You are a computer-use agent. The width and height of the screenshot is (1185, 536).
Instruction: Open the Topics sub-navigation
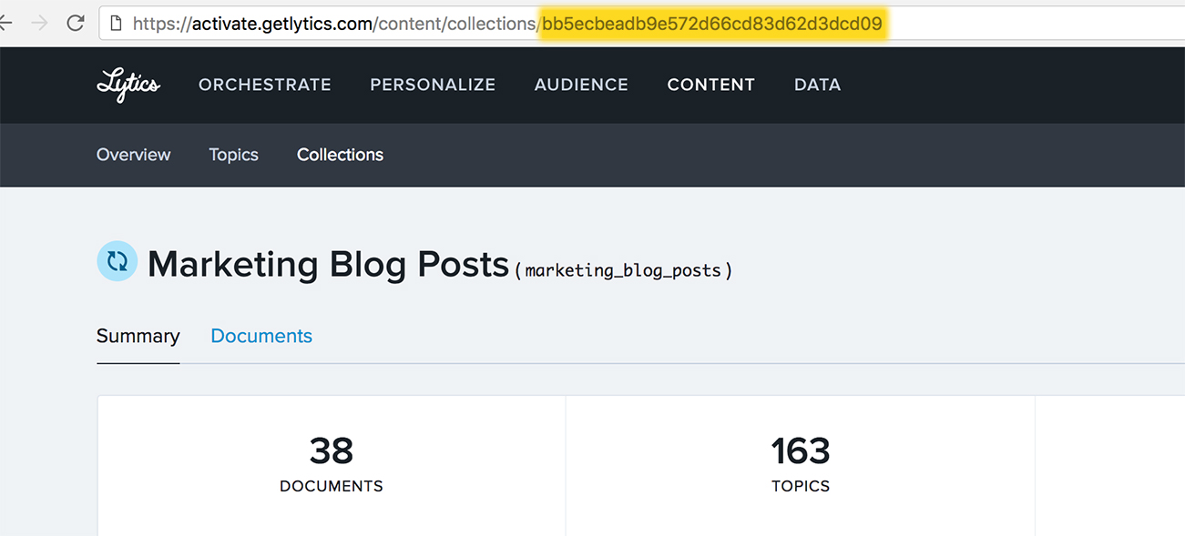click(x=234, y=155)
